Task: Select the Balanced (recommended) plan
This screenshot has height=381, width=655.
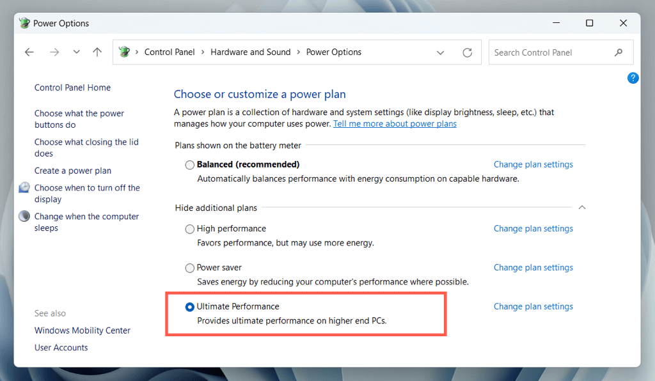Action: click(x=190, y=165)
